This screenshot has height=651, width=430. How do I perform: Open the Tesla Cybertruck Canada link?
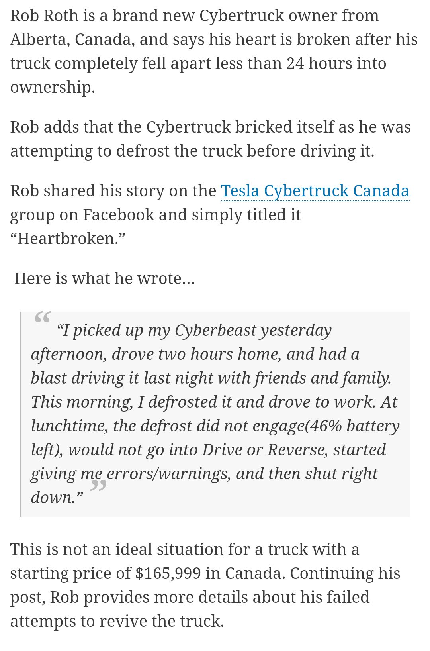[315, 191]
